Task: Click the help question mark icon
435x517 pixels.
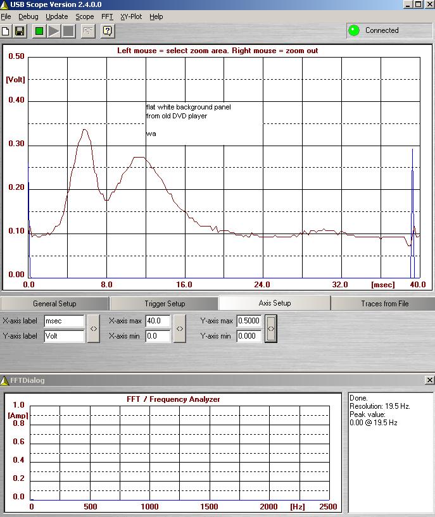Action: click(108, 31)
